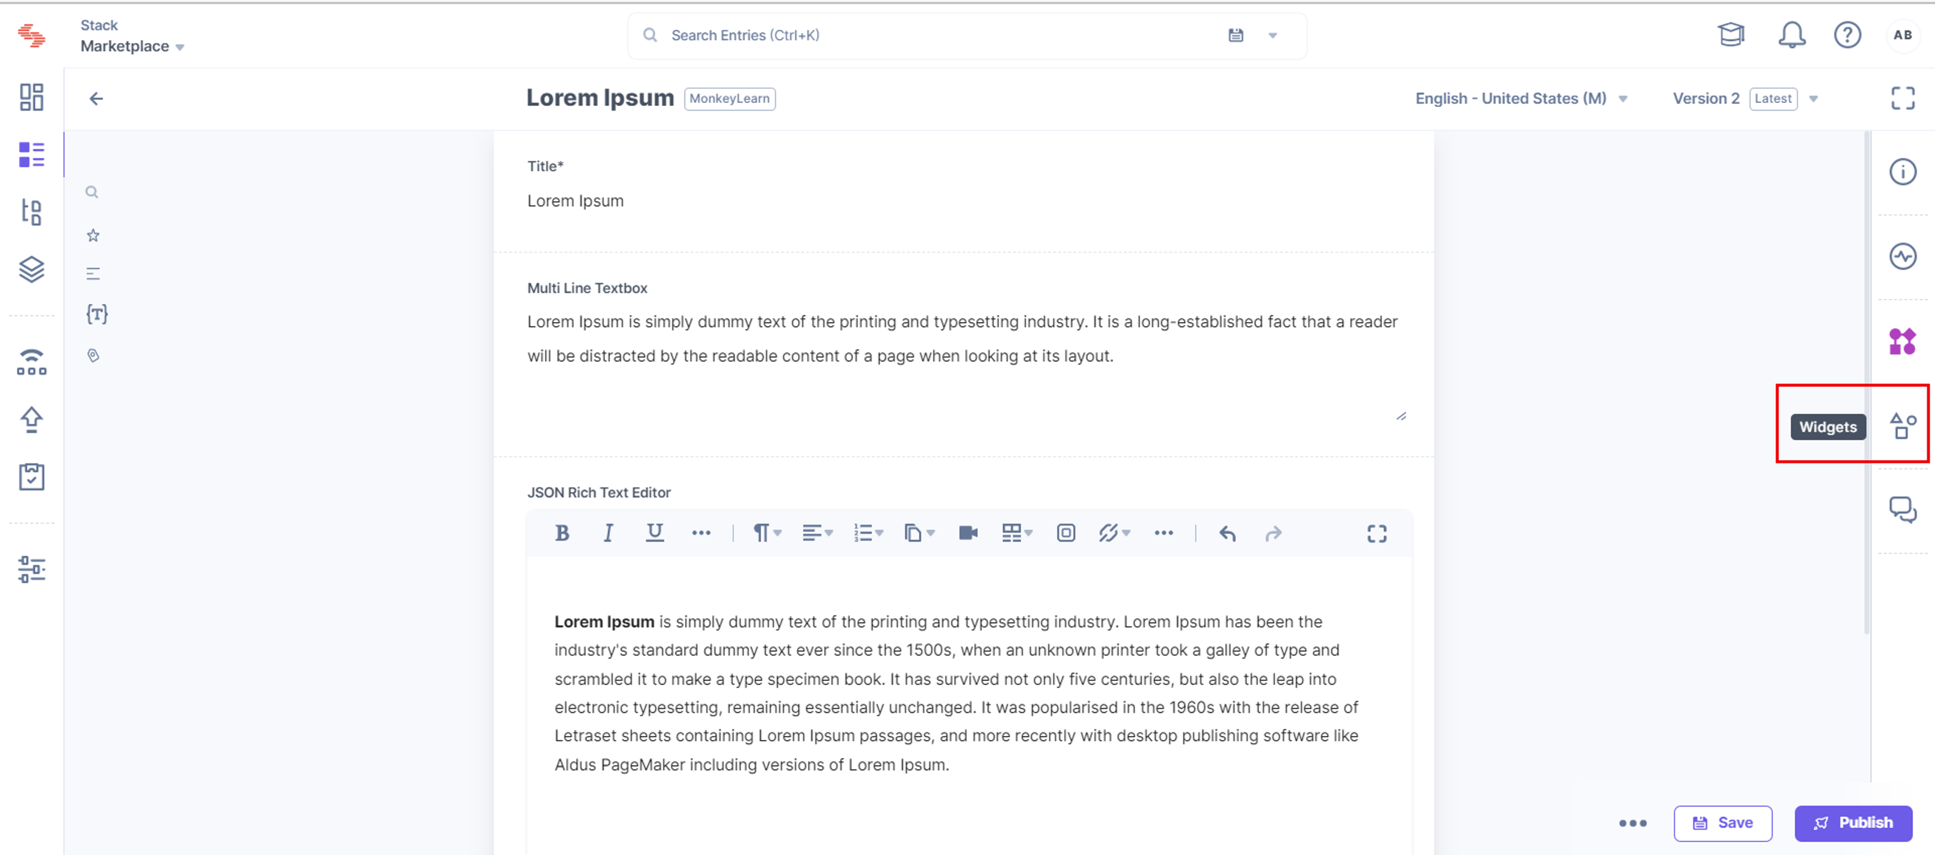The height and width of the screenshot is (855, 1935).
Task: Open the notifications bell
Action: [x=1791, y=35]
